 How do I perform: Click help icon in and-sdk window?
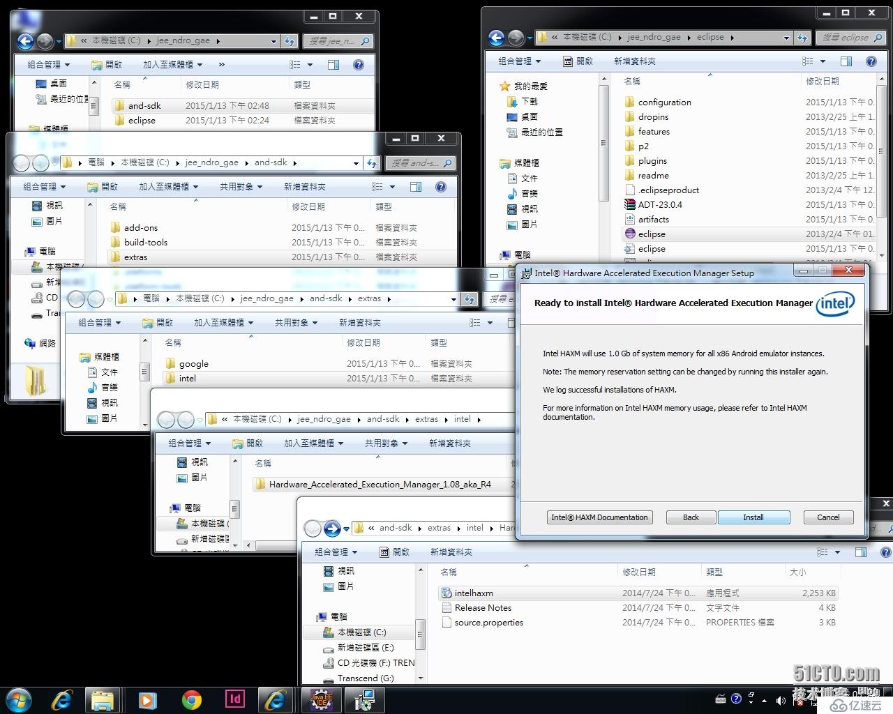pos(441,187)
